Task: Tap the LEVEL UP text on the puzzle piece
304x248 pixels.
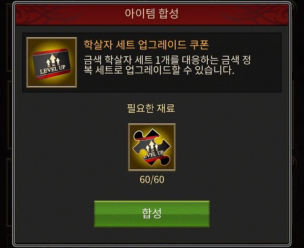Action: click(x=154, y=154)
